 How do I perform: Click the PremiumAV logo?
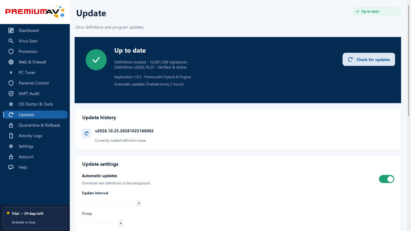(x=35, y=12)
